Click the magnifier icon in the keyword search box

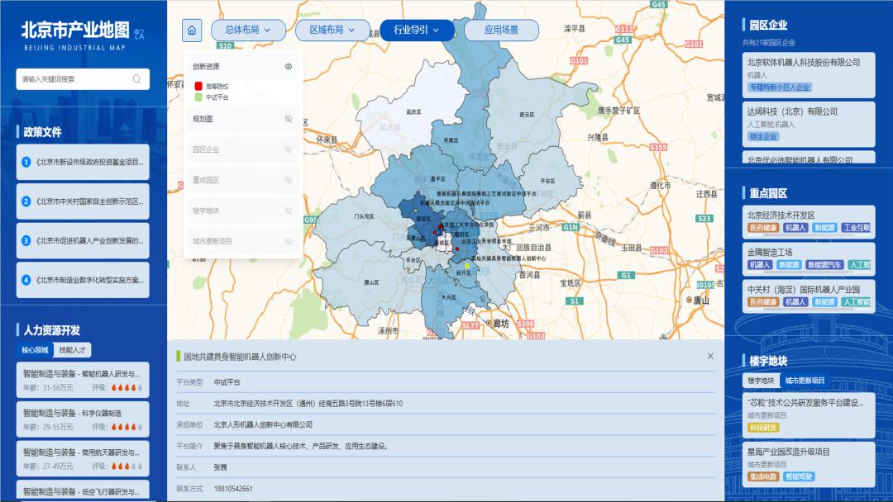(x=137, y=78)
